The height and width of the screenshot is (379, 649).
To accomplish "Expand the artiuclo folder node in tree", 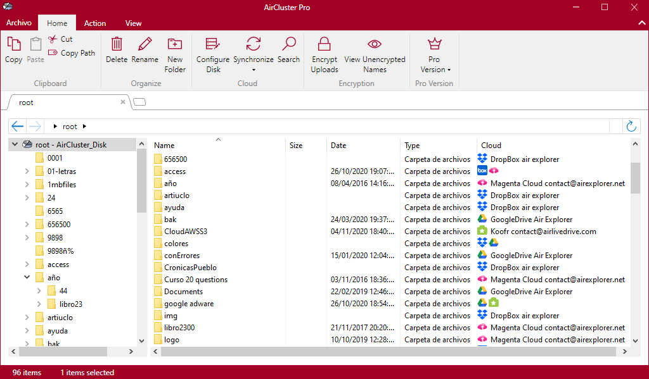I will tap(27, 318).
